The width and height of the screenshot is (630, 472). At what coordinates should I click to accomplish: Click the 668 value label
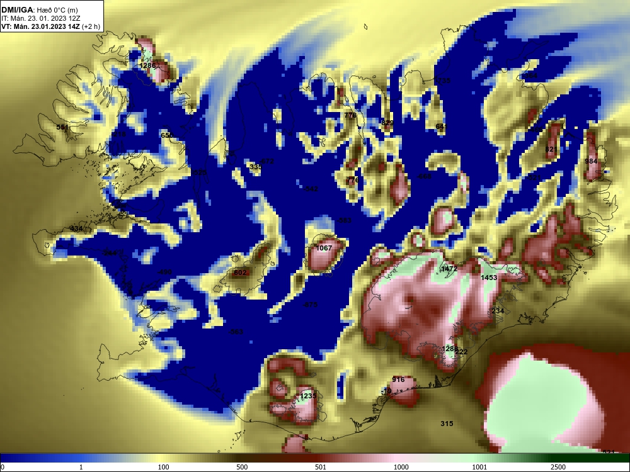point(425,176)
